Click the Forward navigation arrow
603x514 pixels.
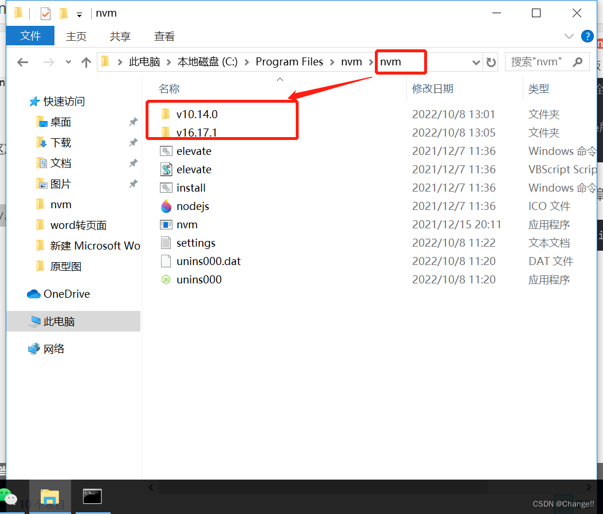coord(49,62)
